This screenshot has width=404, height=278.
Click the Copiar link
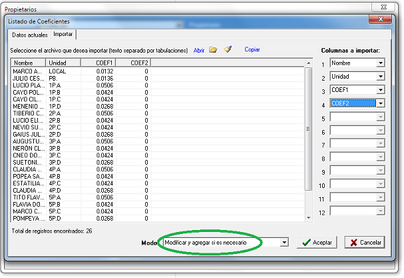[252, 50]
